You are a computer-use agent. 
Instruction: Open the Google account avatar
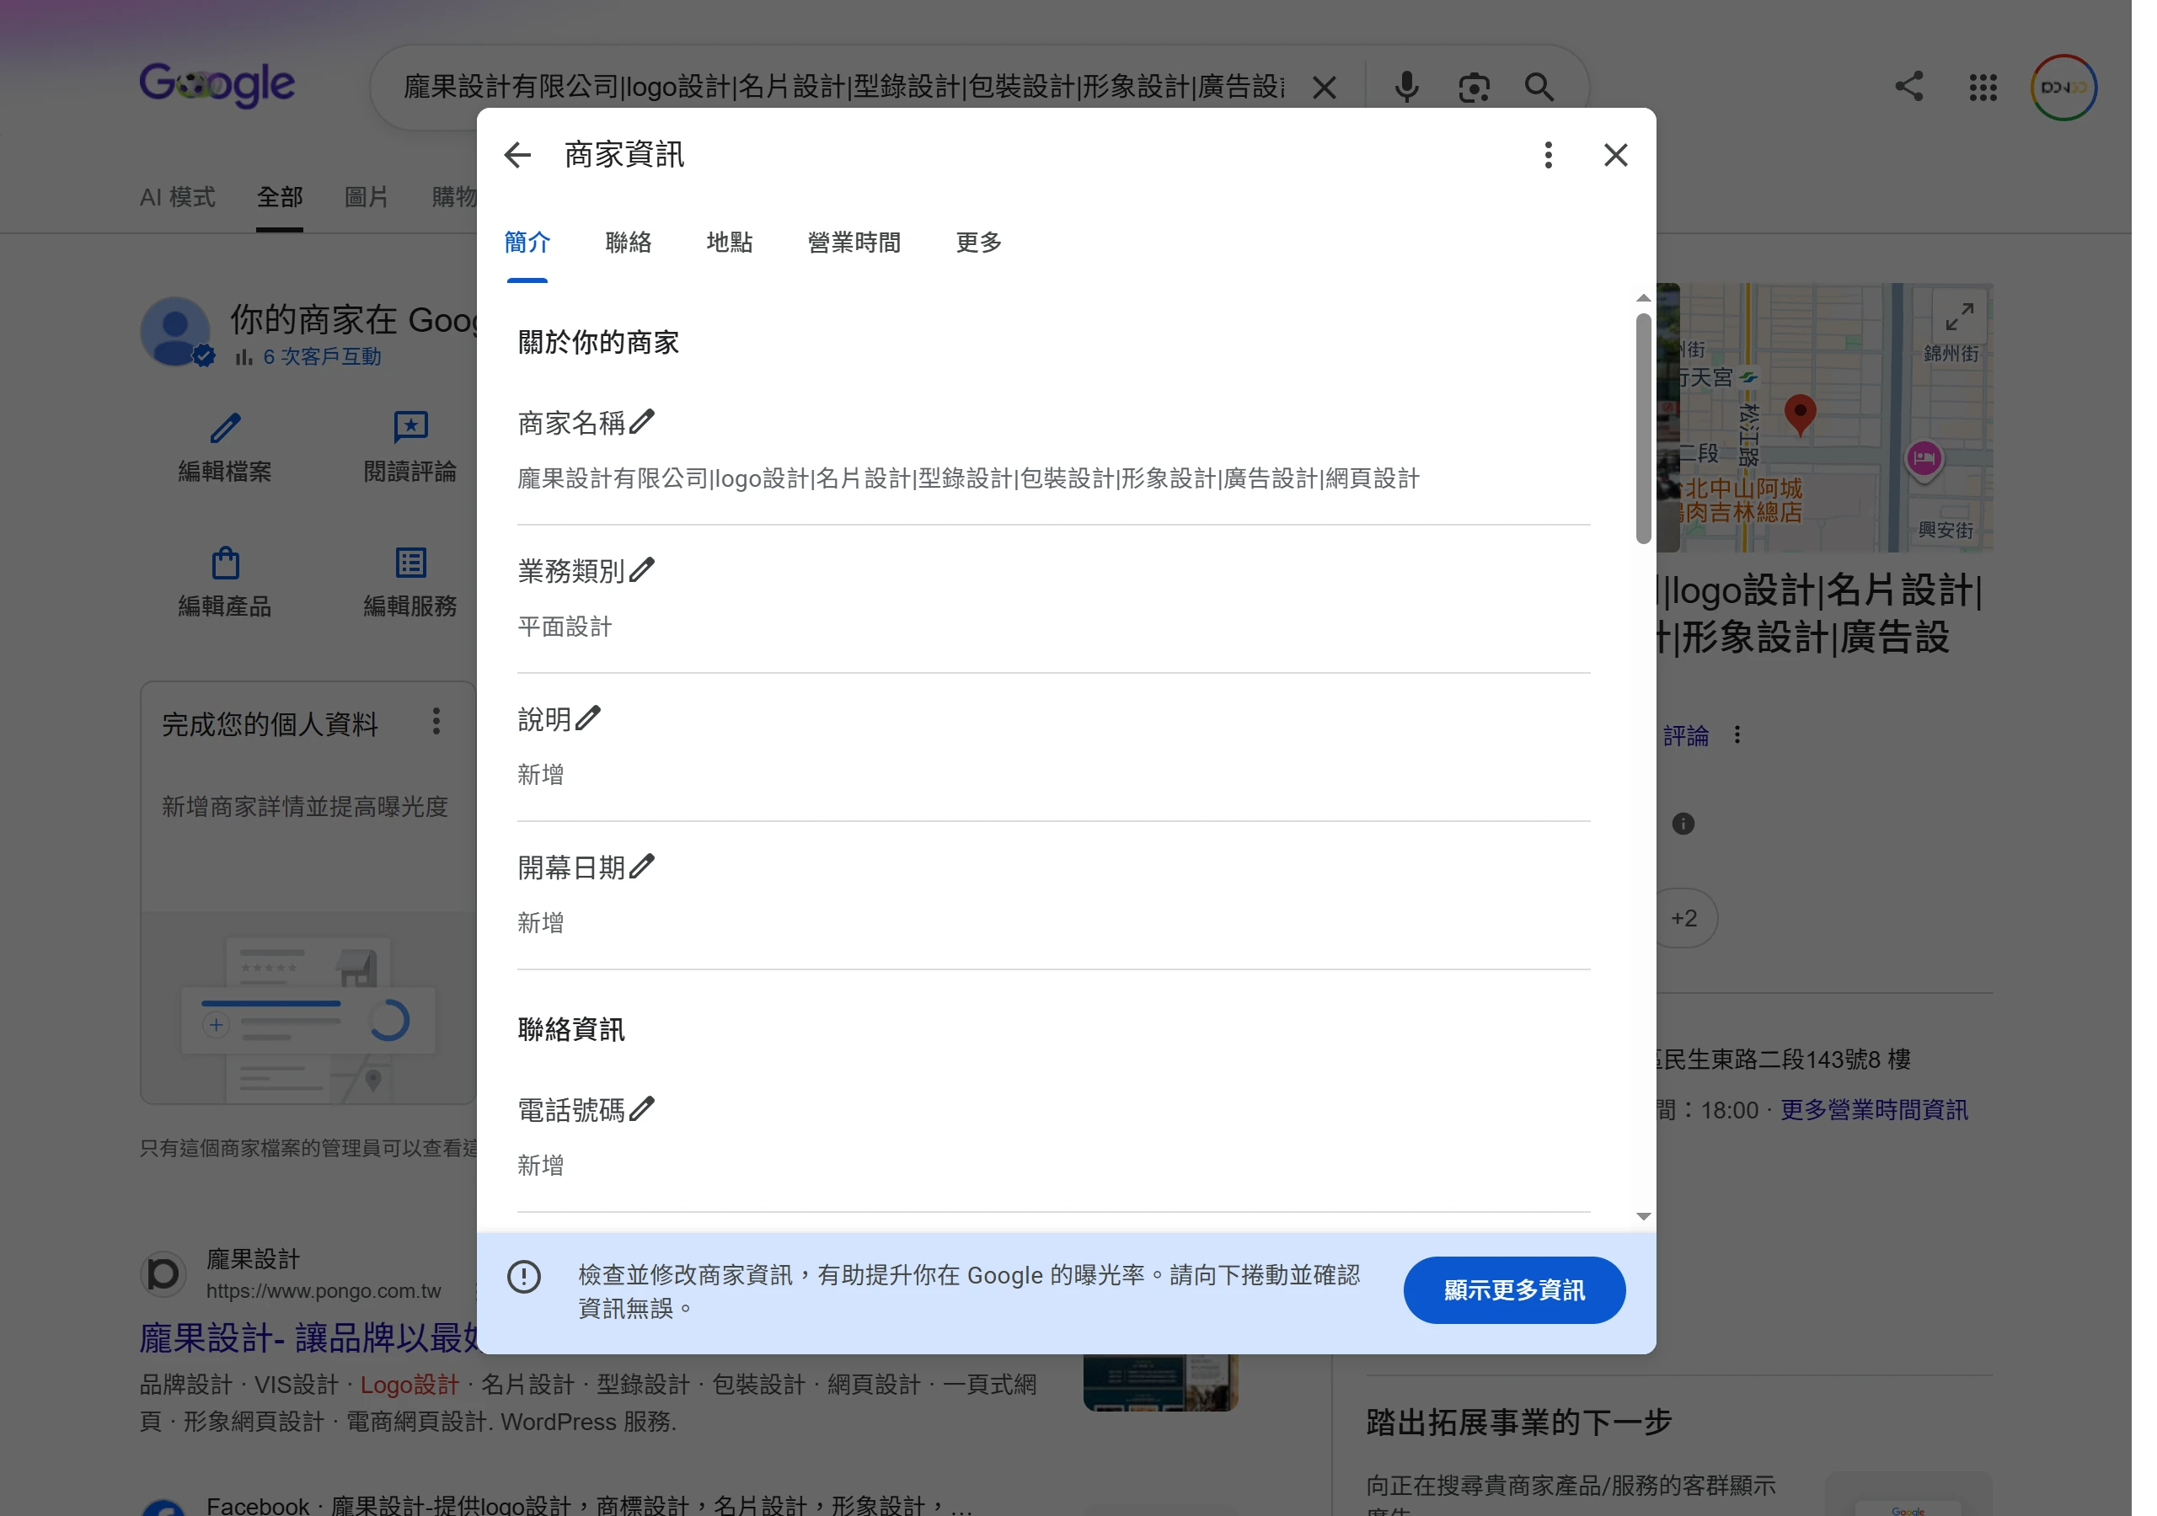point(2087,88)
